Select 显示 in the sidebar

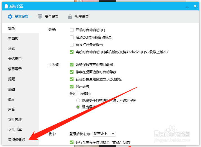(20, 99)
